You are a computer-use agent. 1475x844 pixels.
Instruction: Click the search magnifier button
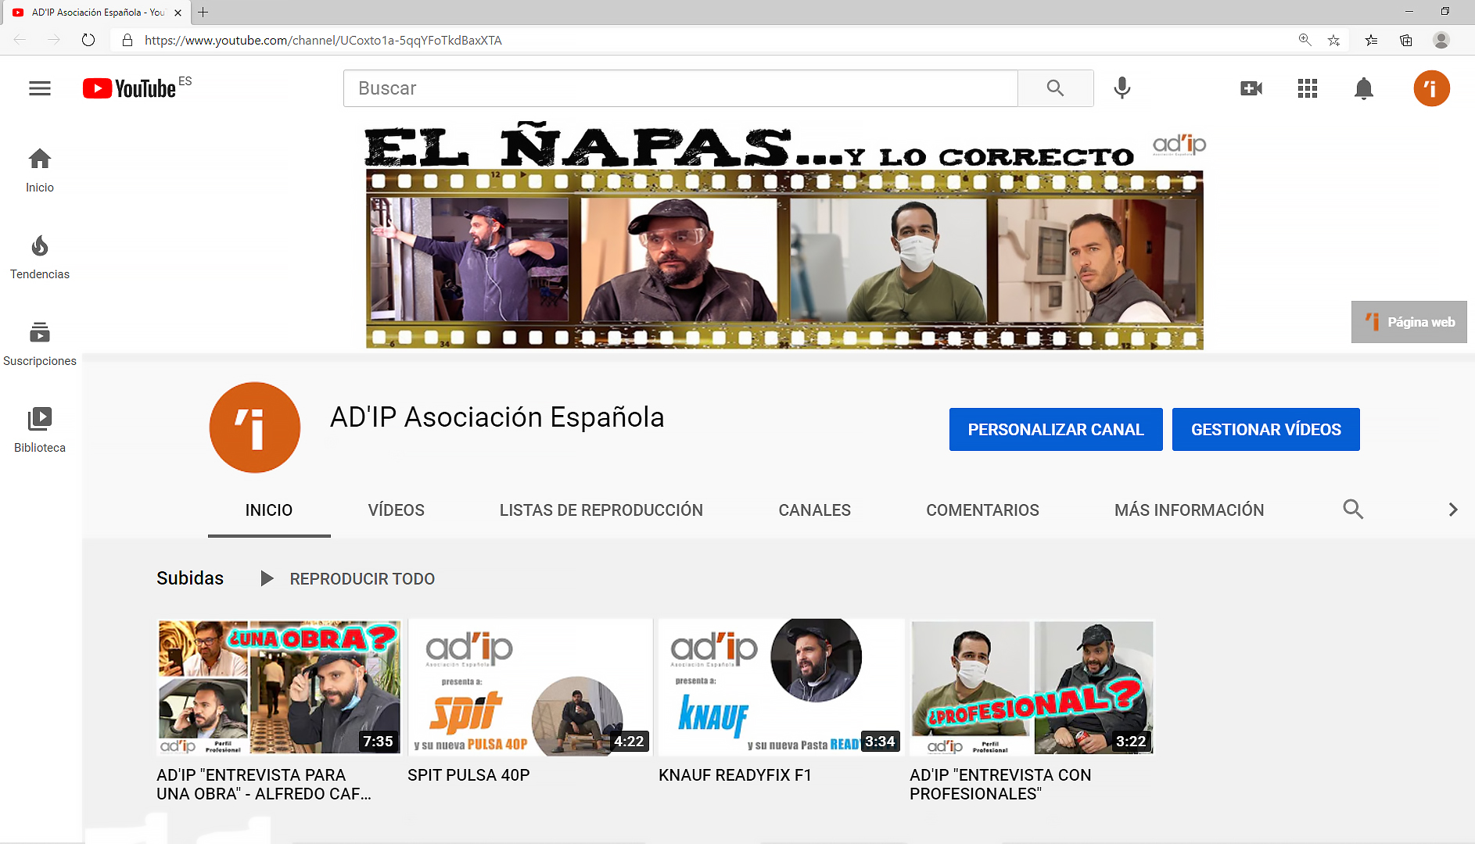(1055, 88)
